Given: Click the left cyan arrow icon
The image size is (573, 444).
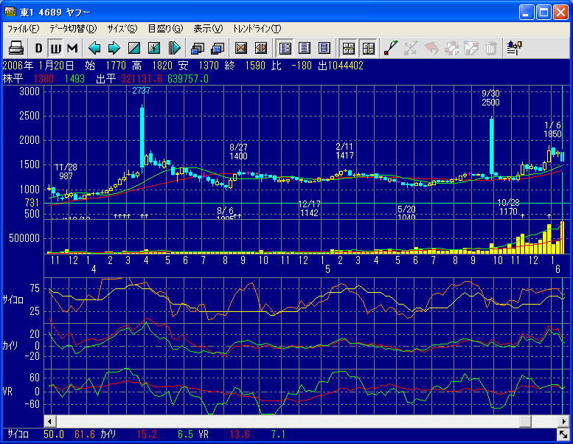Looking at the screenshot, I should 94,48.
